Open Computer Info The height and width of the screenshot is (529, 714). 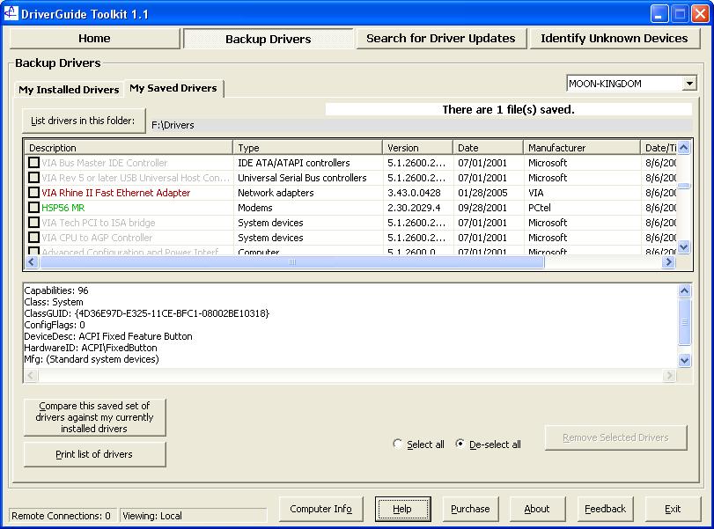click(321, 509)
